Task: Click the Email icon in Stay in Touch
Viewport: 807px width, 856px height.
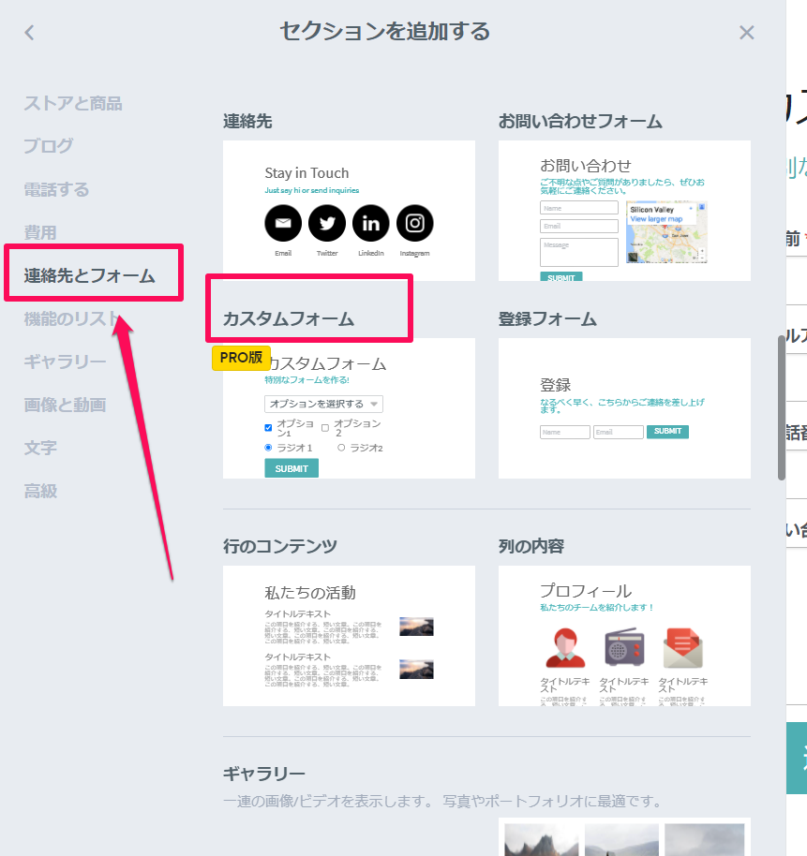Action: 283,223
